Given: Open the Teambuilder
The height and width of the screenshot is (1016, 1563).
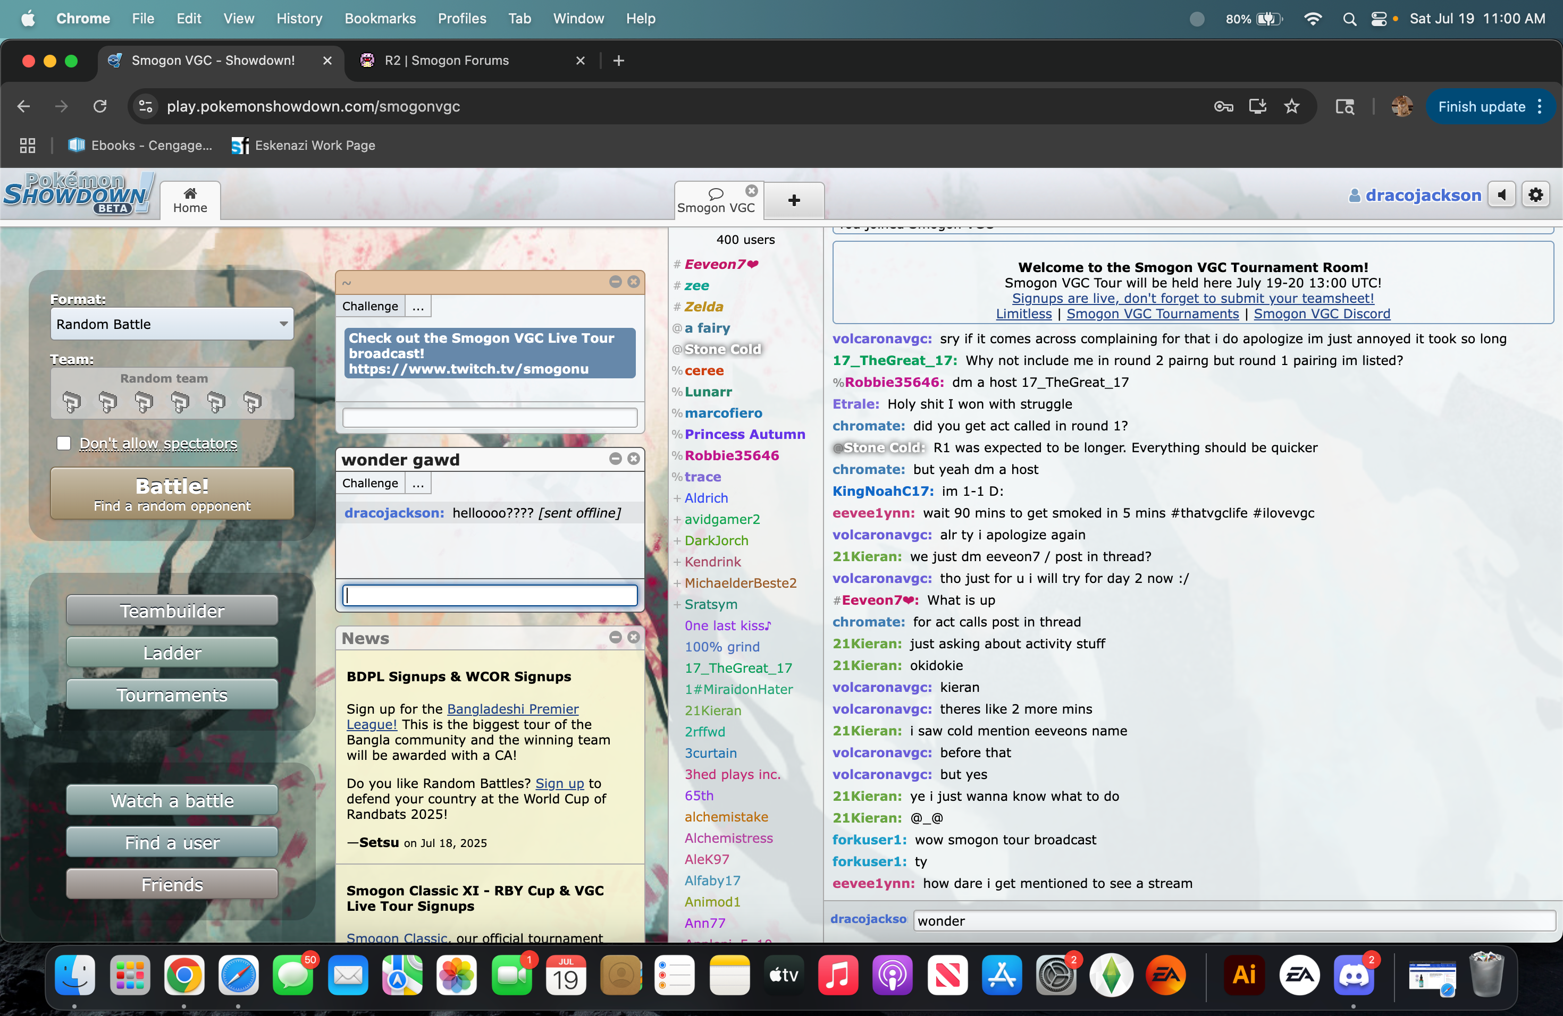Looking at the screenshot, I should [172, 611].
